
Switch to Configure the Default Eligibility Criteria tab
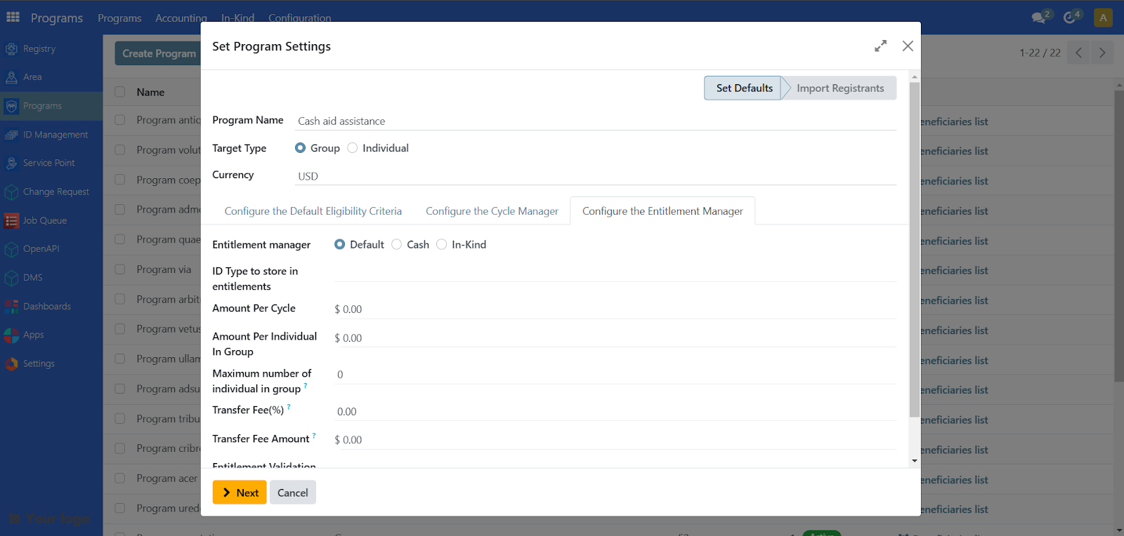tap(313, 211)
